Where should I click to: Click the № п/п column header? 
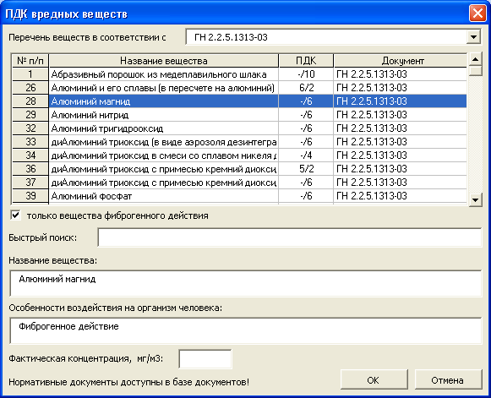[30, 61]
